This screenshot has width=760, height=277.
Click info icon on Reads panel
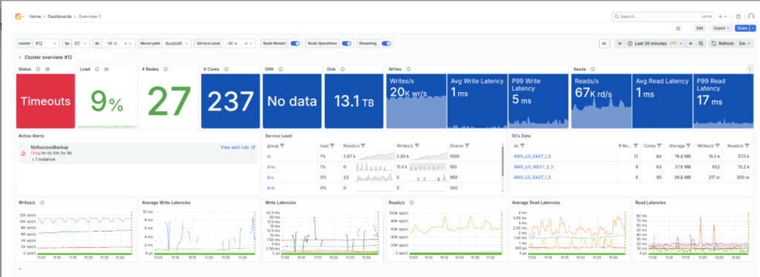pos(592,69)
